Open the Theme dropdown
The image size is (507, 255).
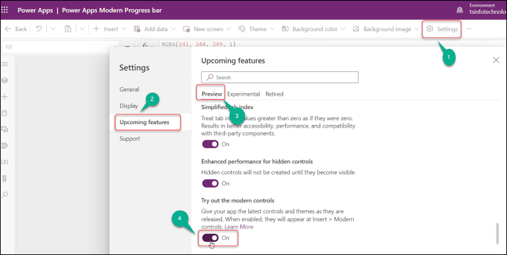[x=256, y=29]
